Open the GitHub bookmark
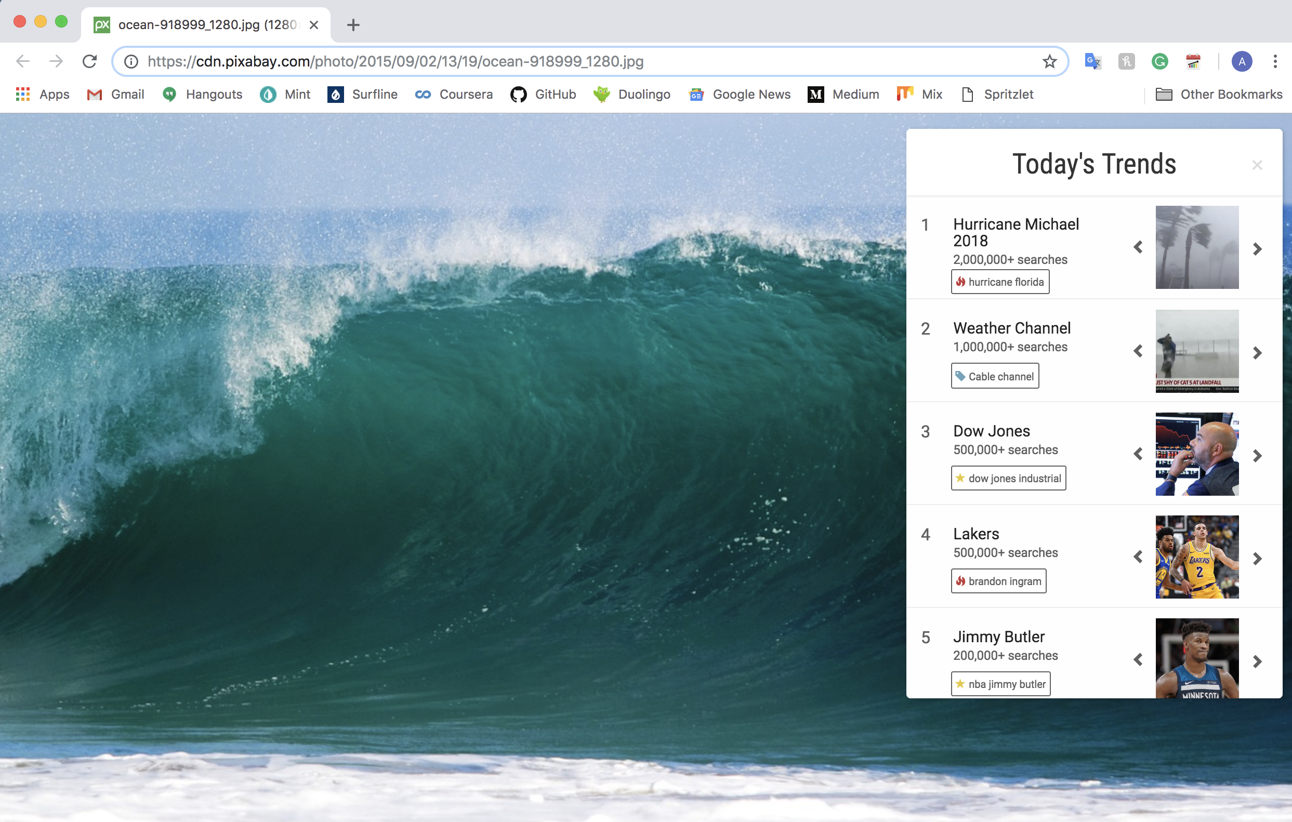This screenshot has width=1292, height=822. pos(543,95)
